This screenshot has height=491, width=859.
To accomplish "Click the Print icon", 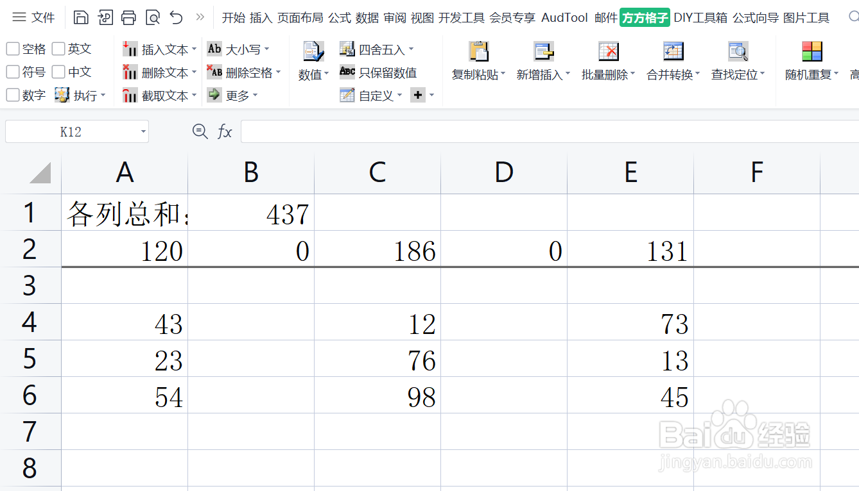I will click(x=128, y=17).
